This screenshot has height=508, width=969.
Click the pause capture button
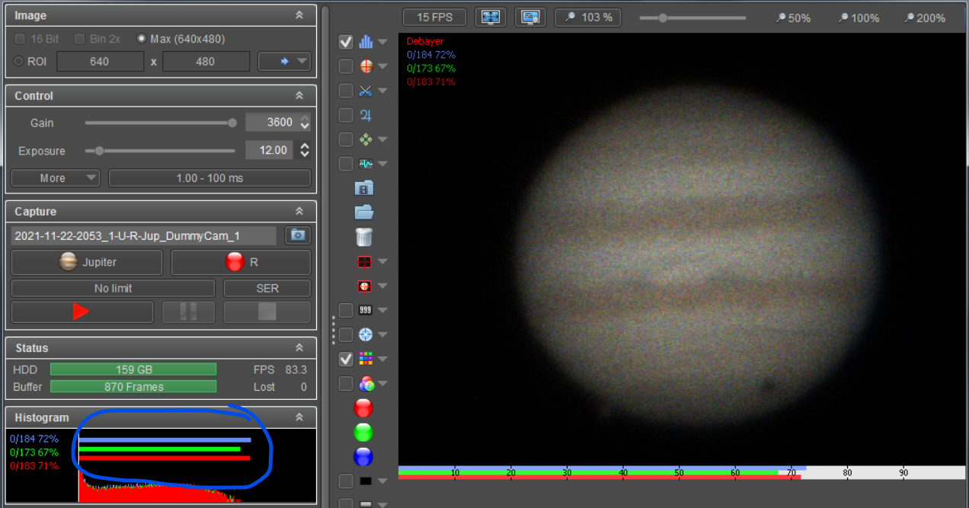pyautogui.click(x=188, y=312)
